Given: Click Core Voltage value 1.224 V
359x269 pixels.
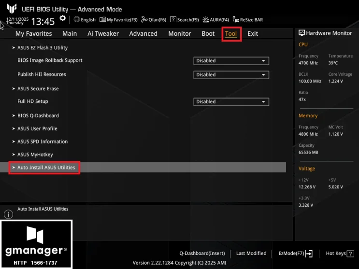Looking at the screenshot, I should click(336, 81).
